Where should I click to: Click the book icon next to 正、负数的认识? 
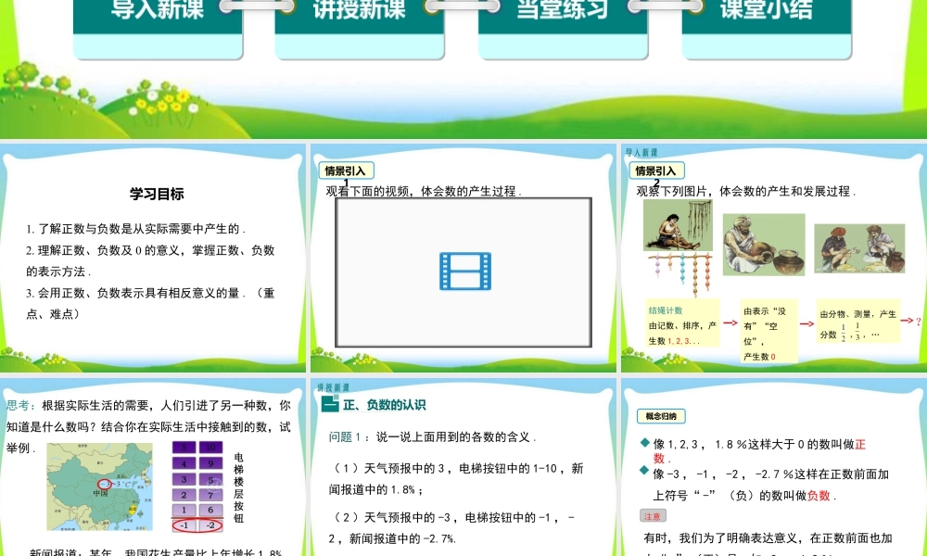tap(332, 405)
